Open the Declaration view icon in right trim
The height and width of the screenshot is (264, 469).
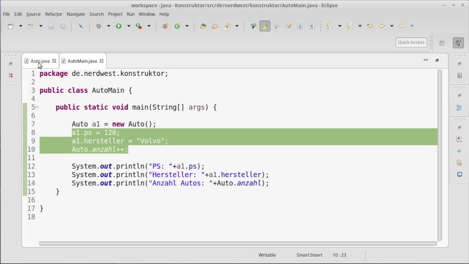click(459, 163)
